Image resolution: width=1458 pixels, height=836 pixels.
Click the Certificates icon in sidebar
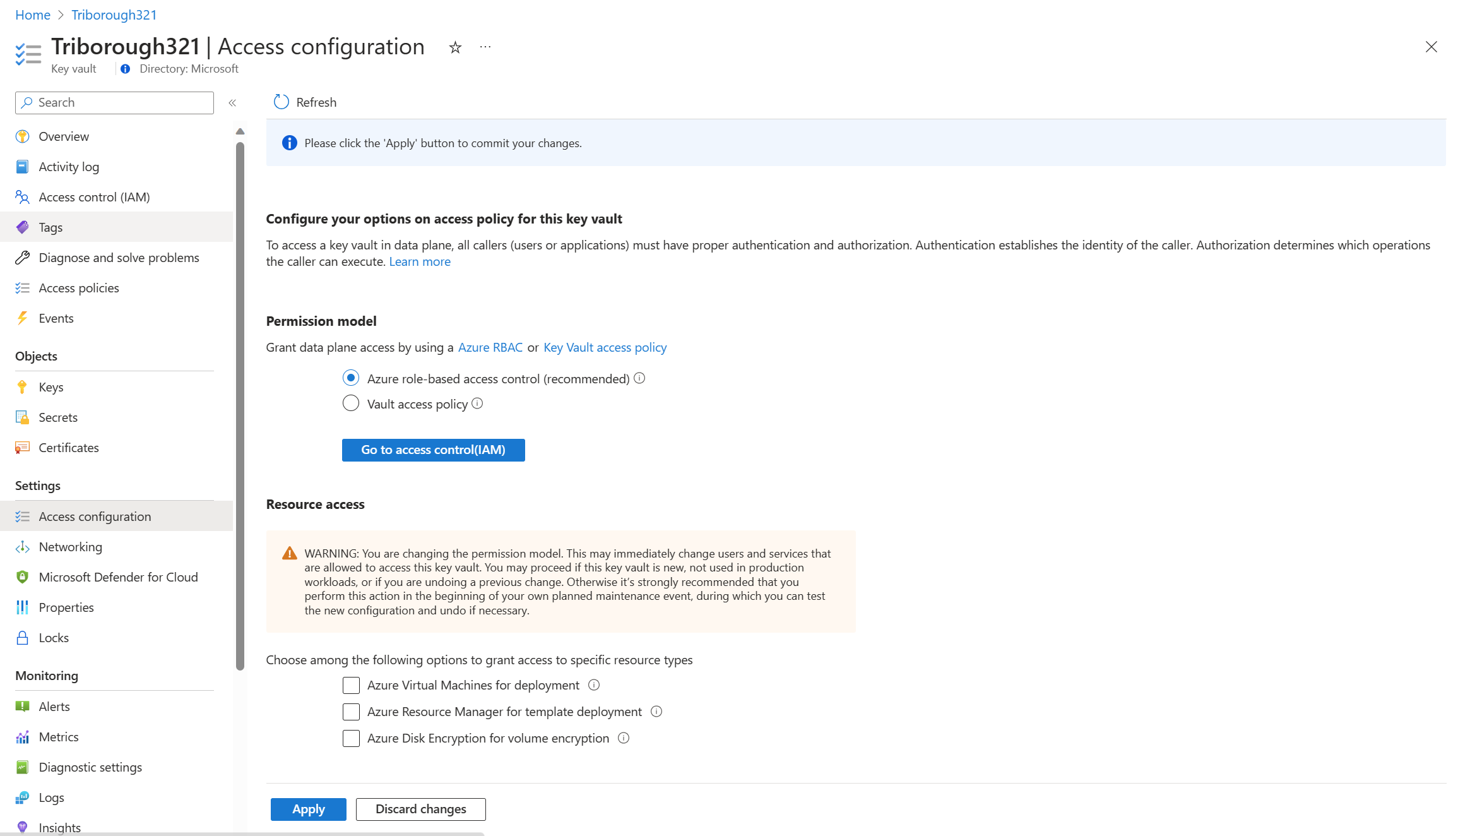click(x=22, y=446)
